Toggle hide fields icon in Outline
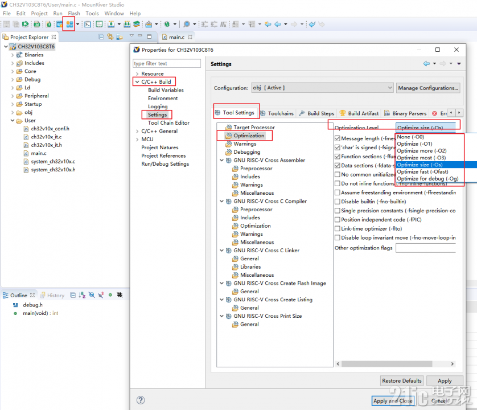 92,295
